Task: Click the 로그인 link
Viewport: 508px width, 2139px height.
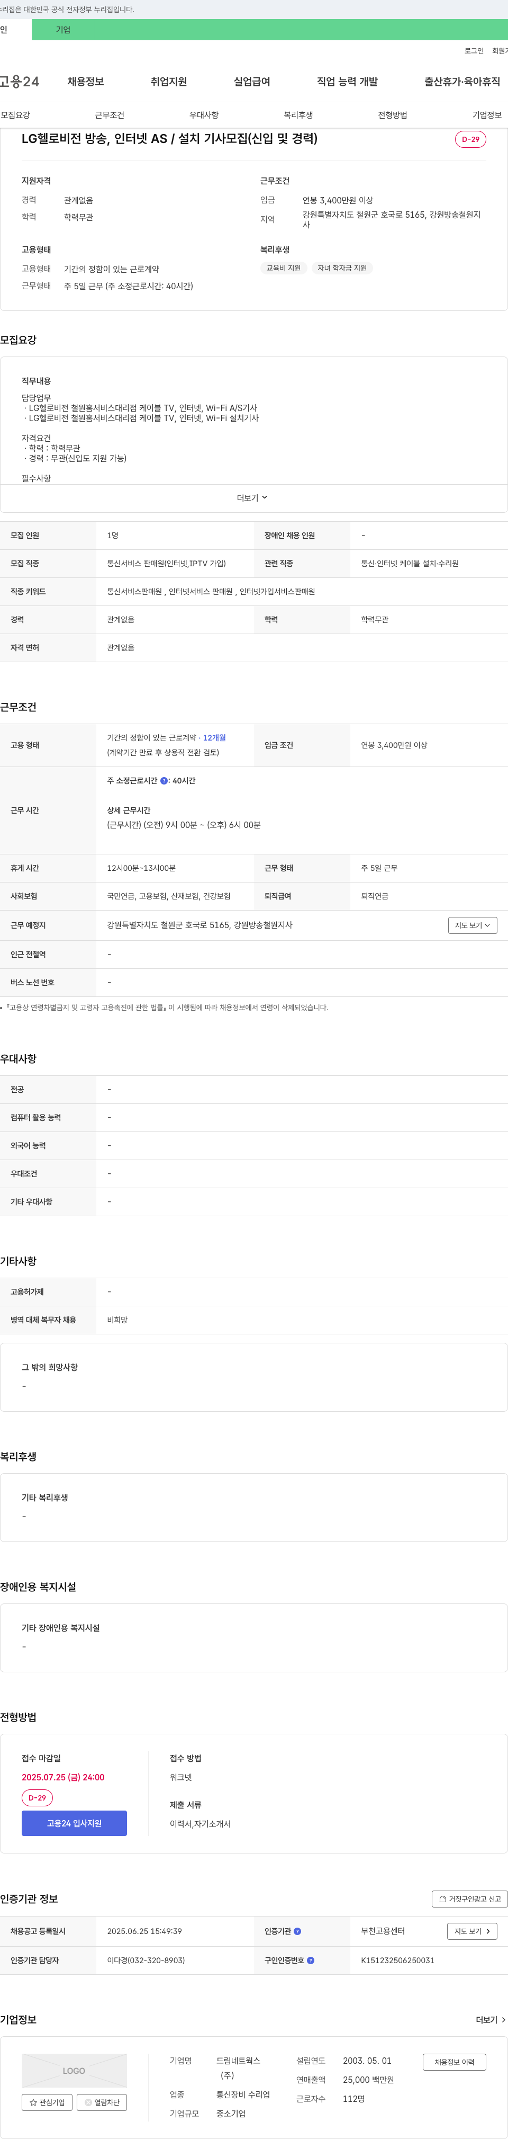Action: 474,51
